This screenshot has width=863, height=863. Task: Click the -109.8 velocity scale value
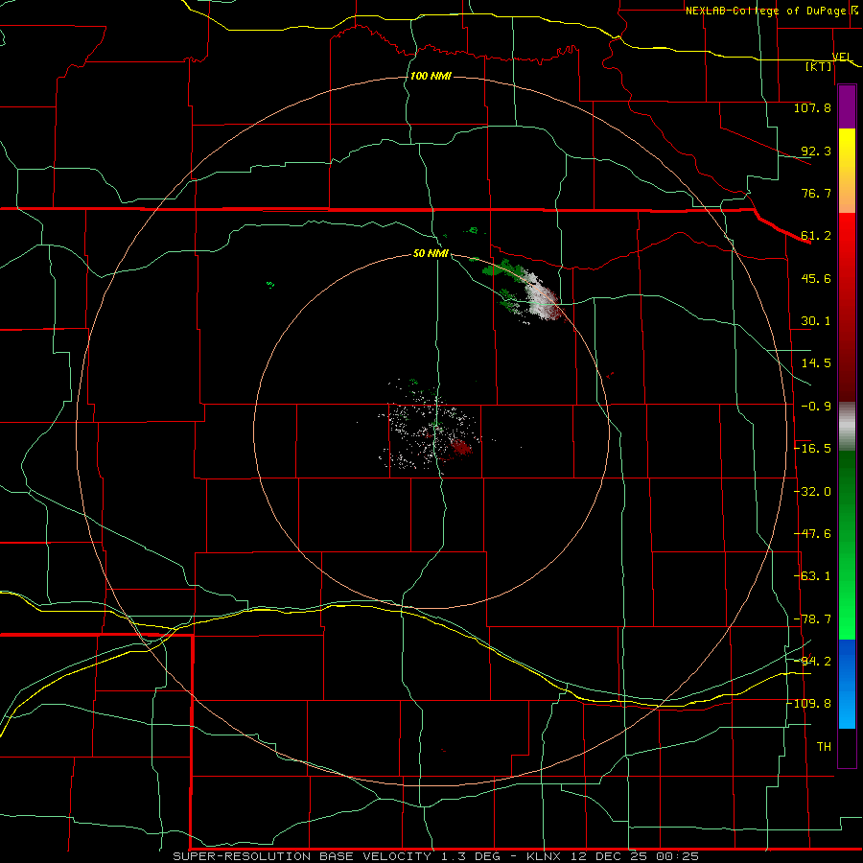(809, 704)
